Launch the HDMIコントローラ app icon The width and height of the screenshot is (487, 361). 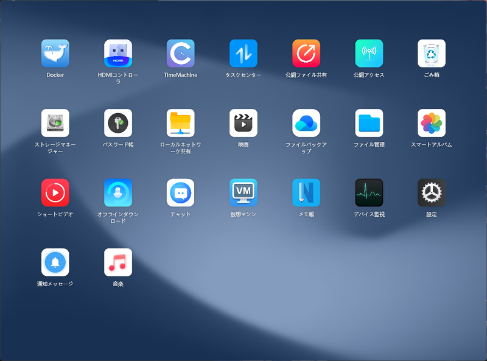118,53
